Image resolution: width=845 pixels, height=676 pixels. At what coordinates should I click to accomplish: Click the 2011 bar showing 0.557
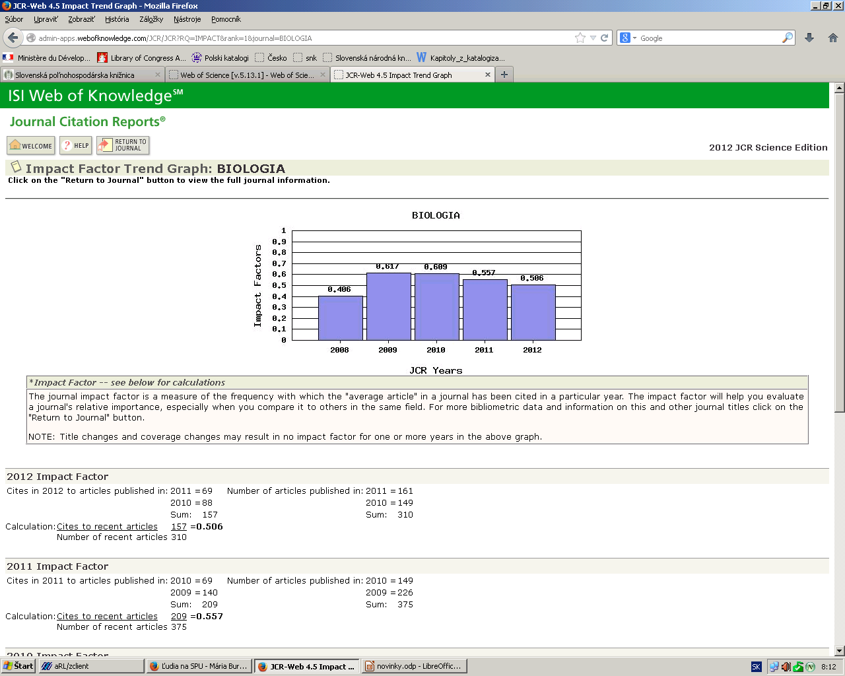pyautogui.click(x=485, y=310)
